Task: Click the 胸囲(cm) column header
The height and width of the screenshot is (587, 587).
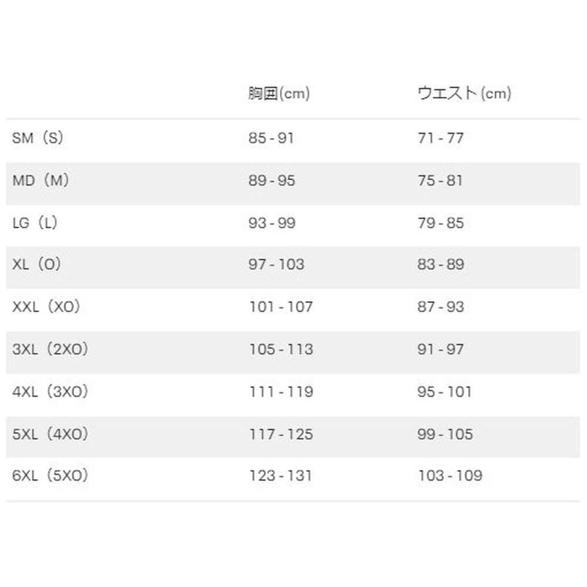Action: pos(279,93)
